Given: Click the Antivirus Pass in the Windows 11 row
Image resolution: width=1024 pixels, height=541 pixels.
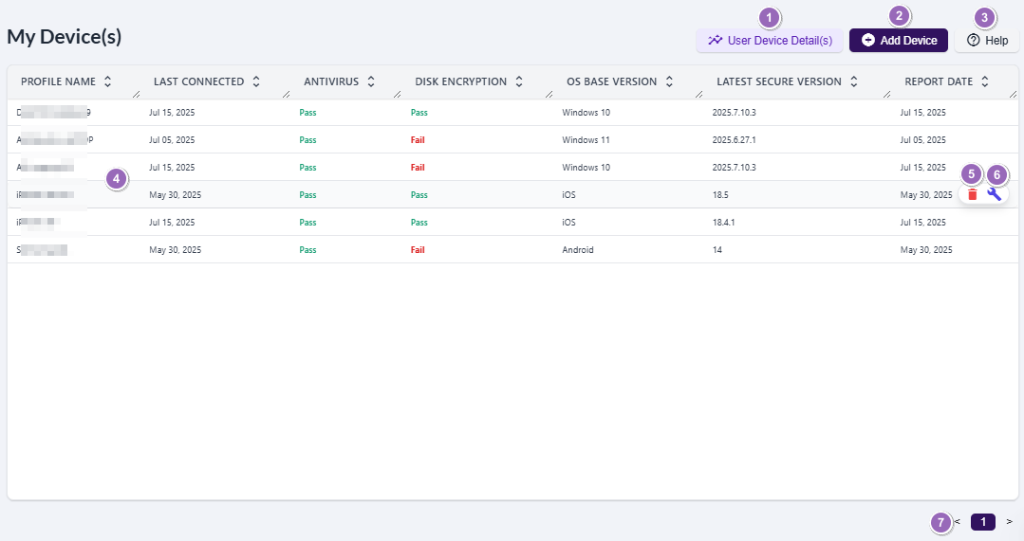Looking at the screenshot, I should [x=307, y=140].
